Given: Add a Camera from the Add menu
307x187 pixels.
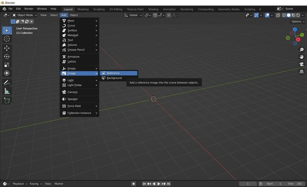Looking at the screenshot, I should click(79, 92).
